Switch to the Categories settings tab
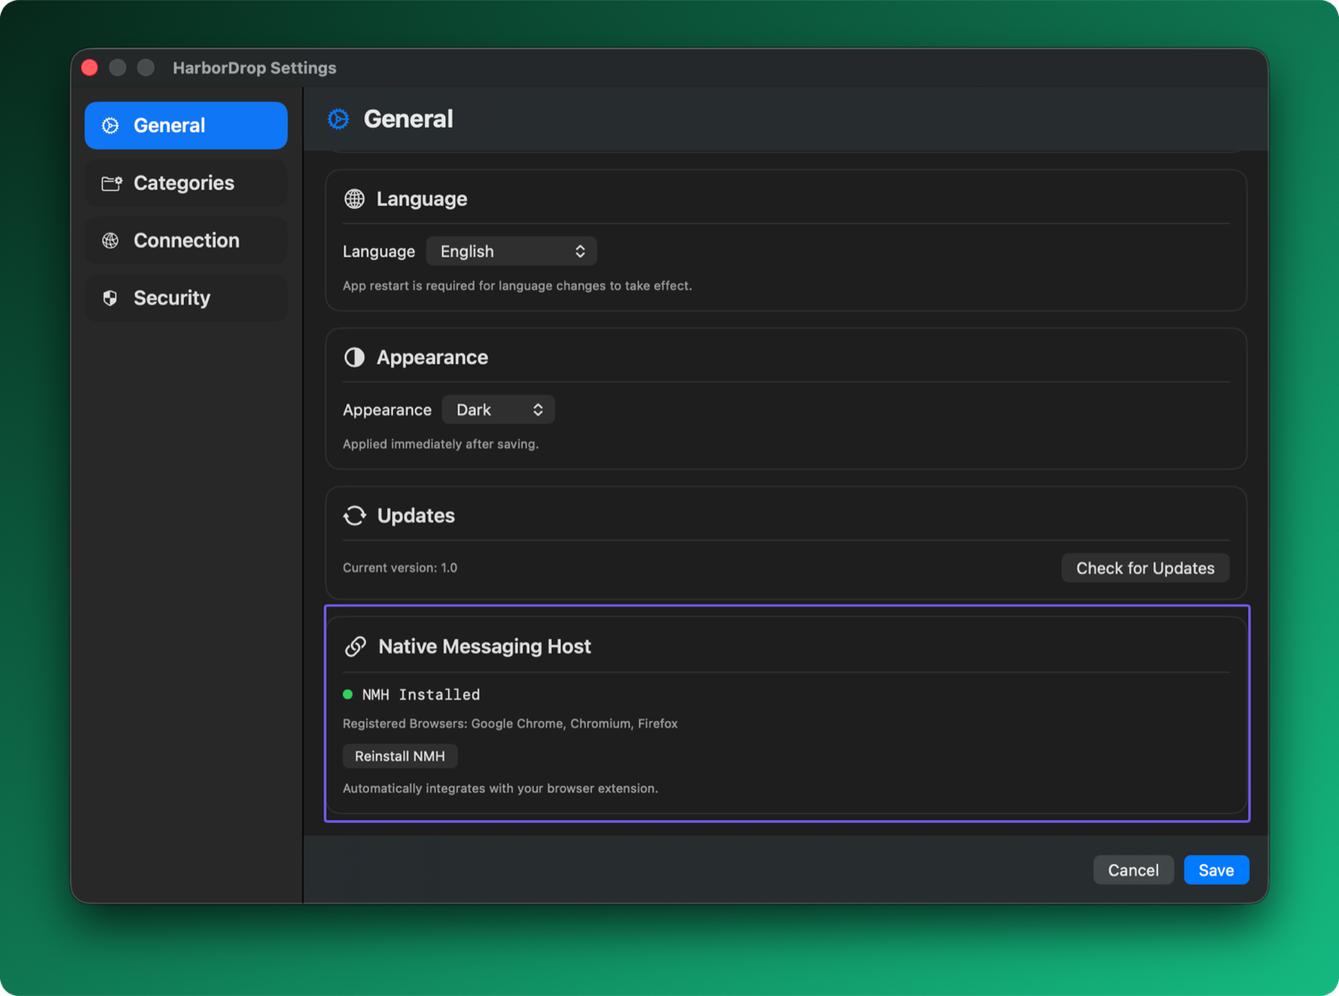The height and width of the screenshot is (996, 1339). pyautogui.click(x=186, y=183)
